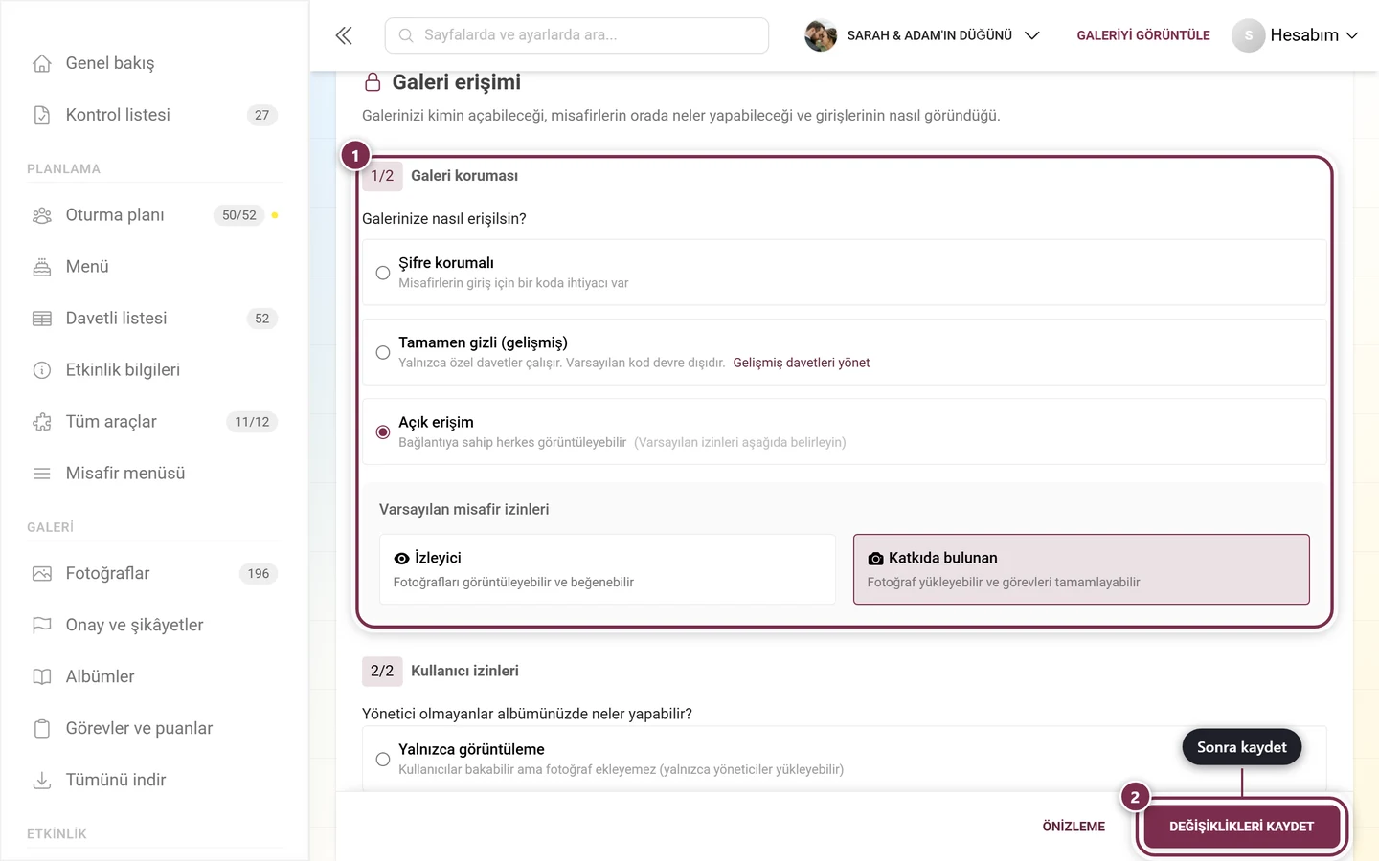Collapse the sidebar with the double-chevron icon
The image size is (1379, 861).
(344, 35)
